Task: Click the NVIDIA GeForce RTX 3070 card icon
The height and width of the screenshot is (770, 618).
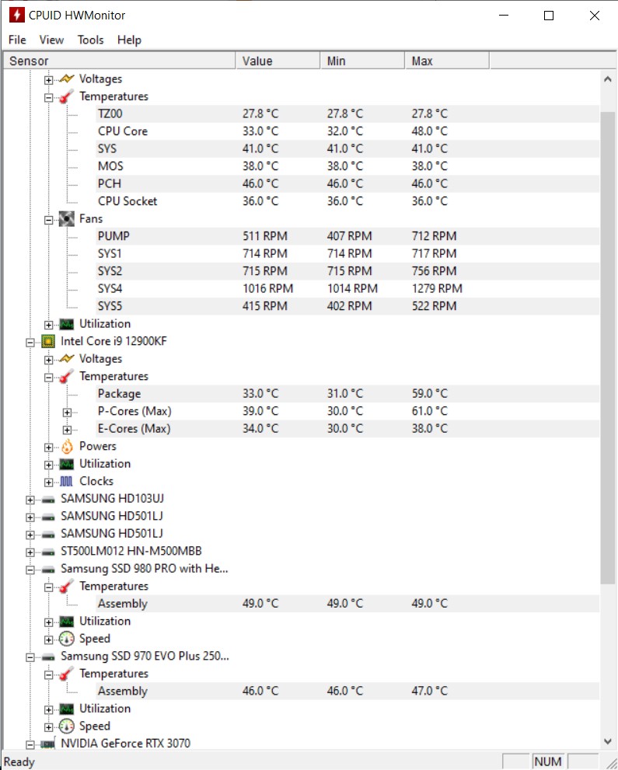Action: pos(48,744)
